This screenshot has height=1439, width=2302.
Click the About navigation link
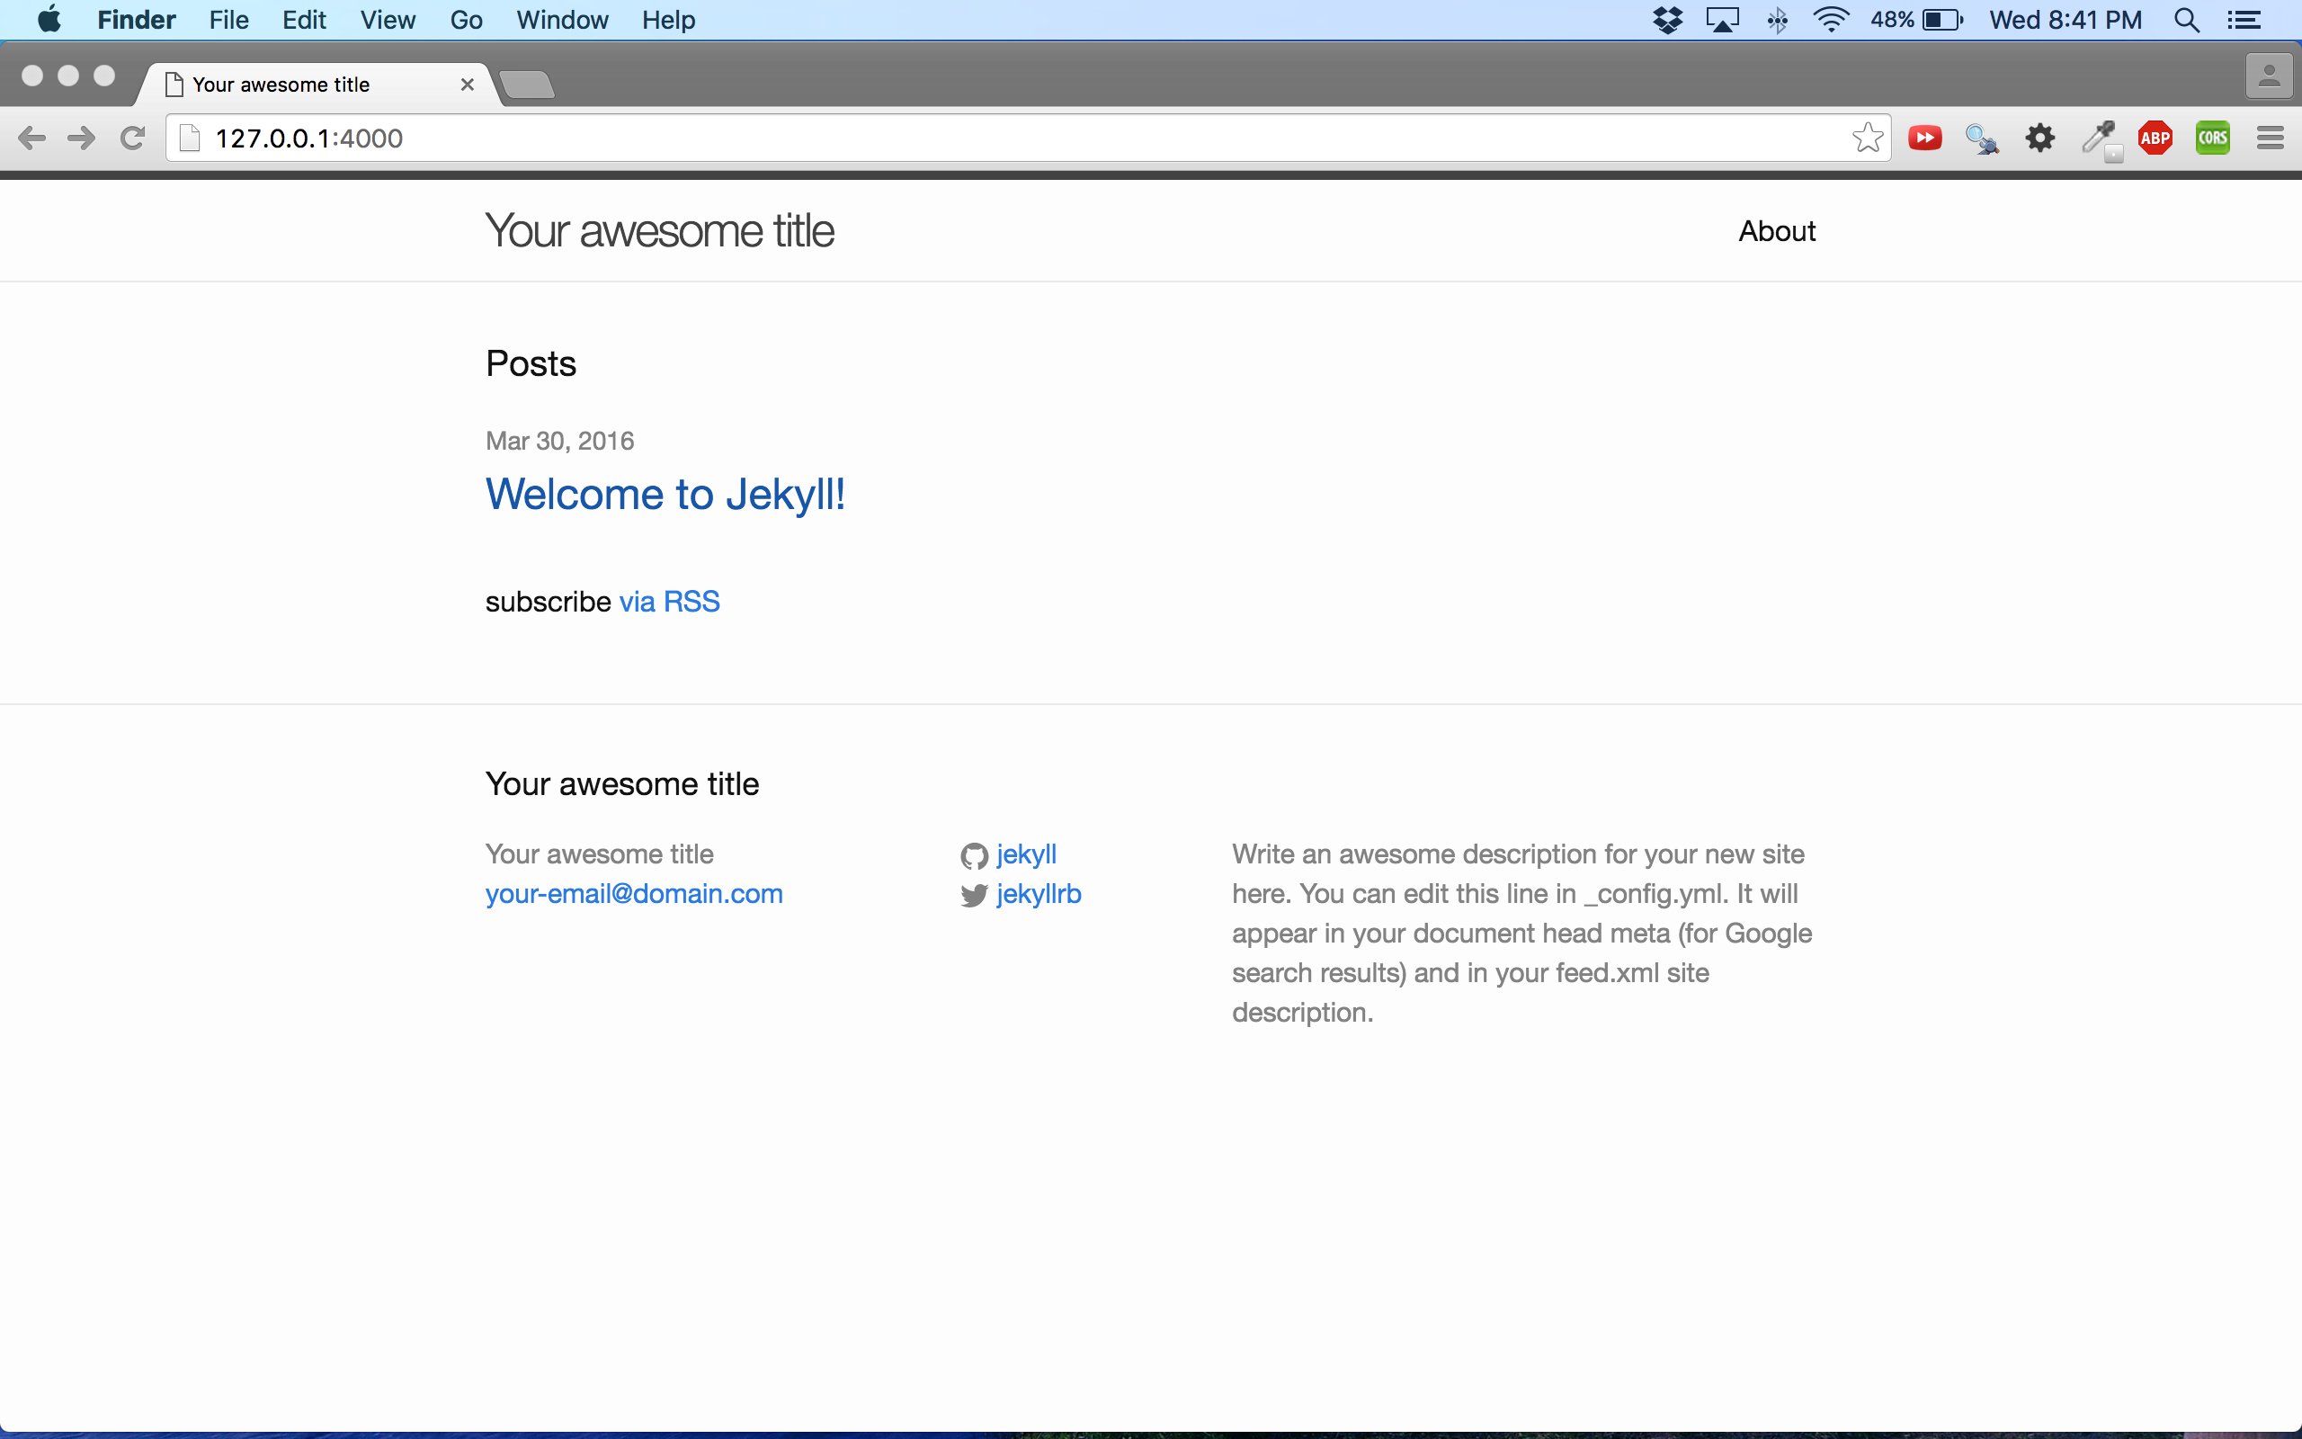1777,230
